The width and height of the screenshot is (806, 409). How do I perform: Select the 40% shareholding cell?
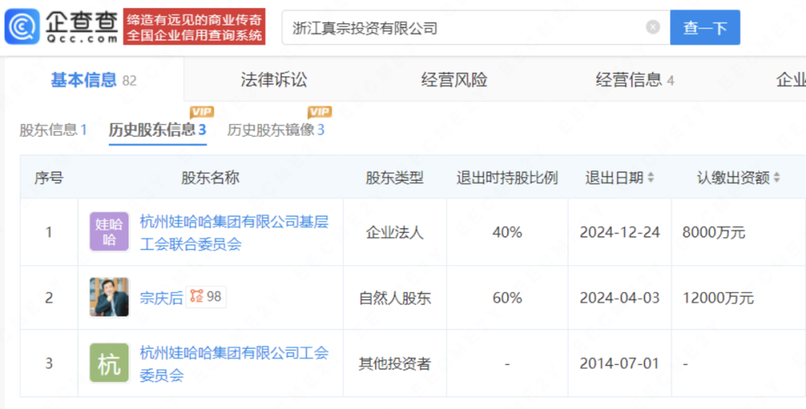(507, 232)
